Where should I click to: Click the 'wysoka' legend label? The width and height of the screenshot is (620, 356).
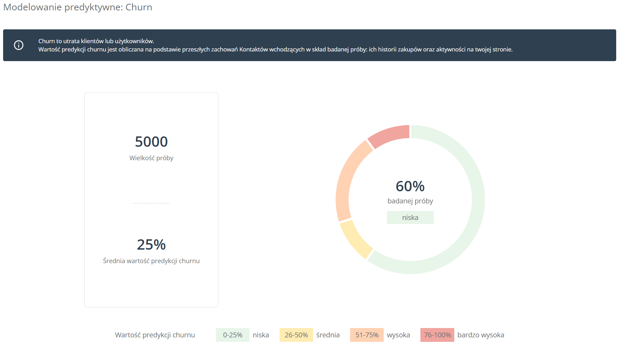398,335
